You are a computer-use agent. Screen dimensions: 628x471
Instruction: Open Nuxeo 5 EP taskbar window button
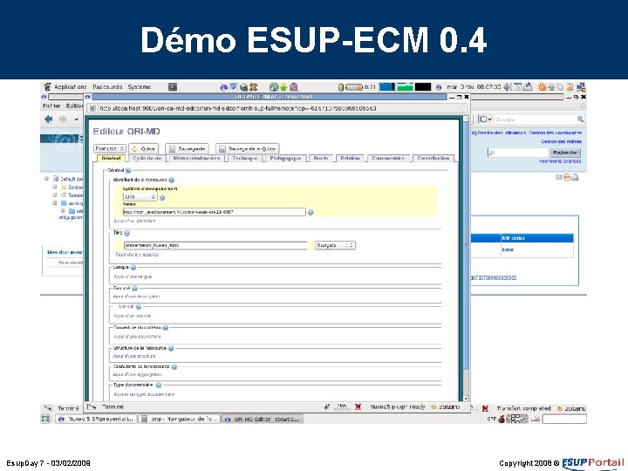[96, 419]
